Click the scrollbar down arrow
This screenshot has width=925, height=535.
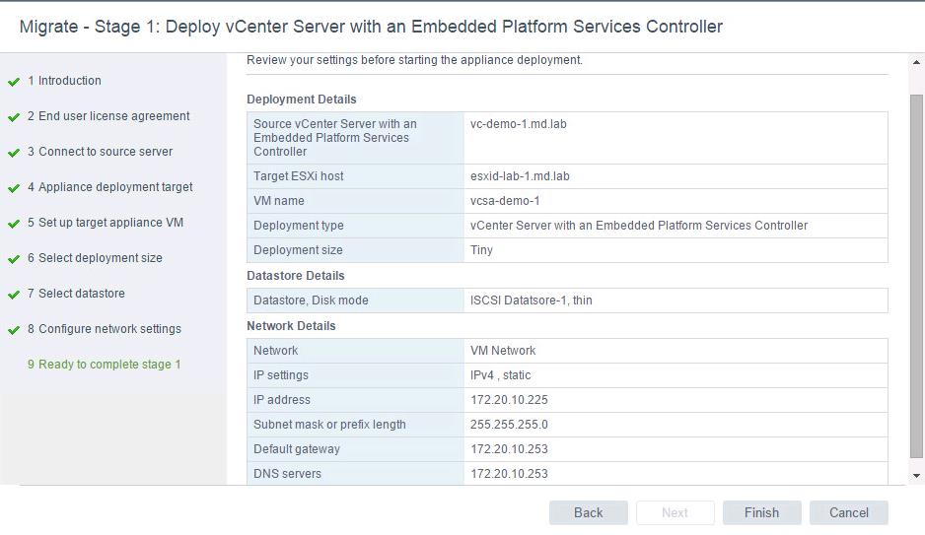[916, 476]
